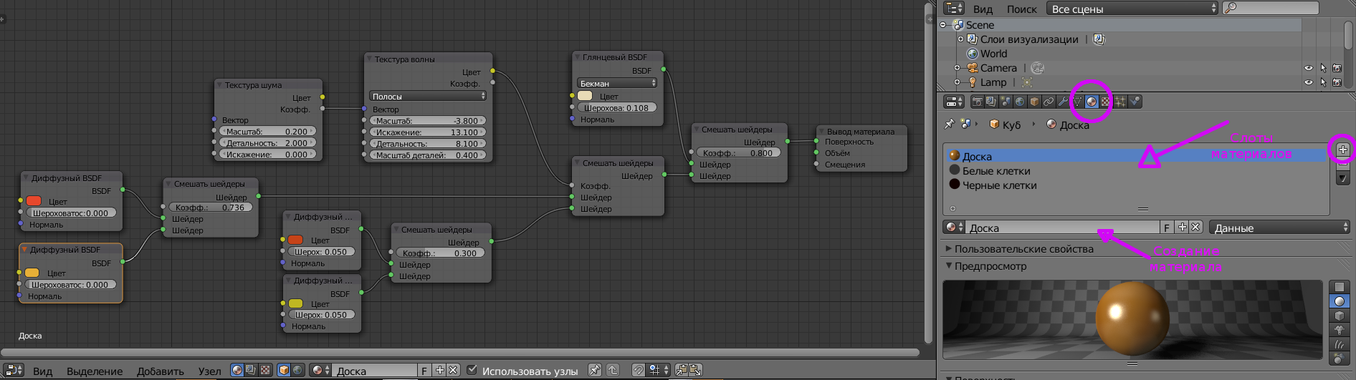Select flat plane preview type
Image resolution: width=1356 pixels, height=380 pixels.
[x=1339, y=287]
